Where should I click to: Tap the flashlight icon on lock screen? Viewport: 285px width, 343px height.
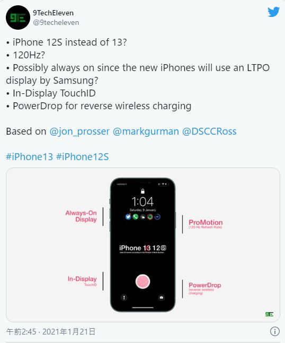tap(124, 297)
